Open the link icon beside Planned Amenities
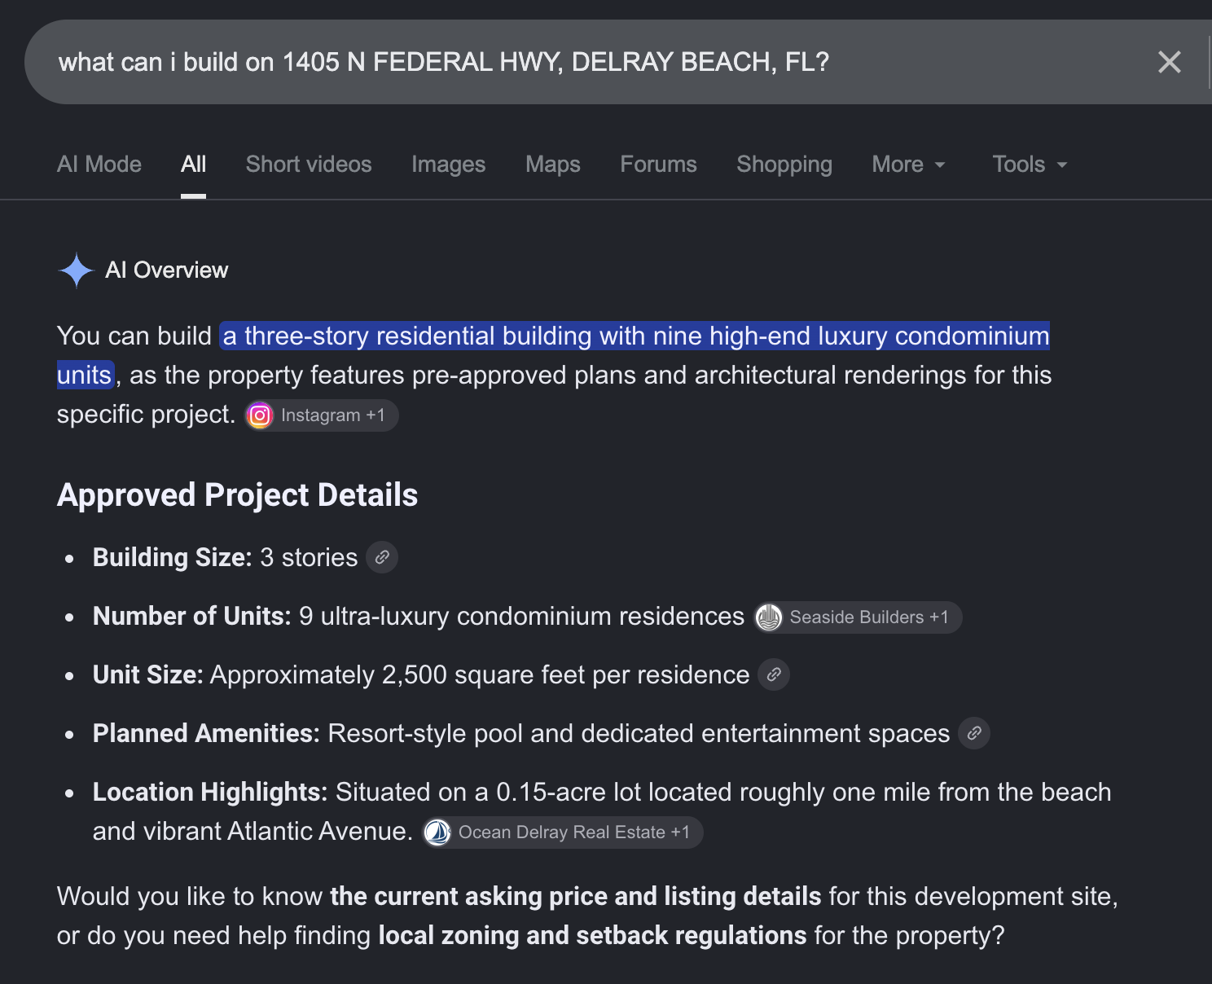 point(974,733)
